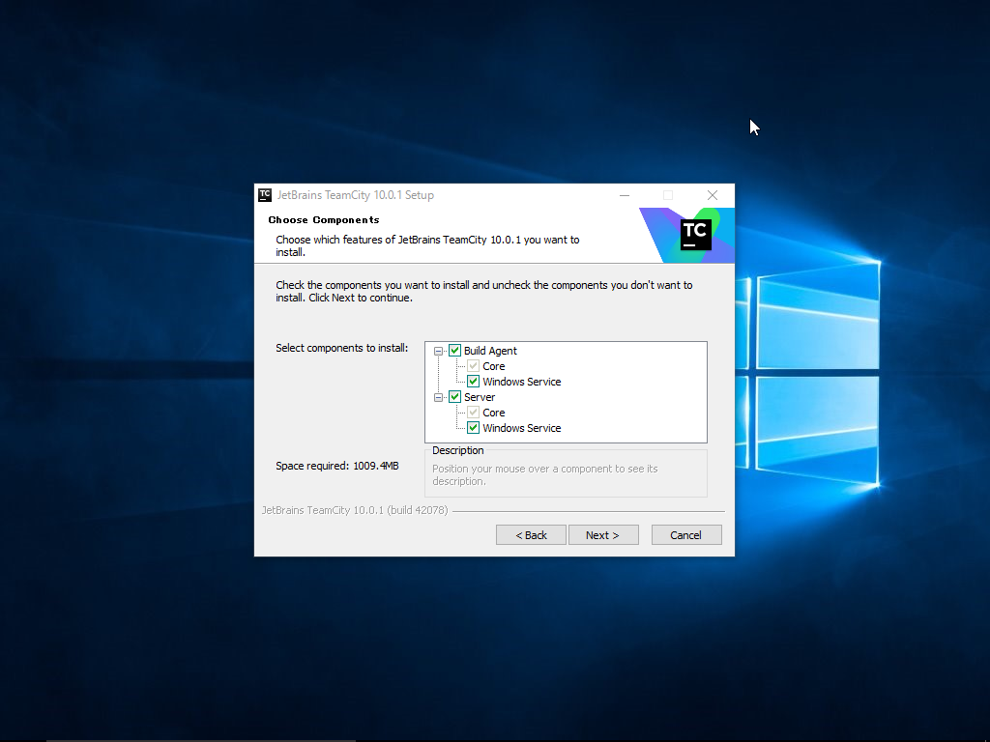
Task: Click the 'Select components to install:' label
Action: click(x=341, y=348)
